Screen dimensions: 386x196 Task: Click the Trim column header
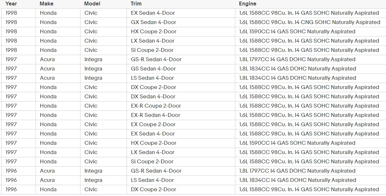pyautogui.click(x=136, y=4)
